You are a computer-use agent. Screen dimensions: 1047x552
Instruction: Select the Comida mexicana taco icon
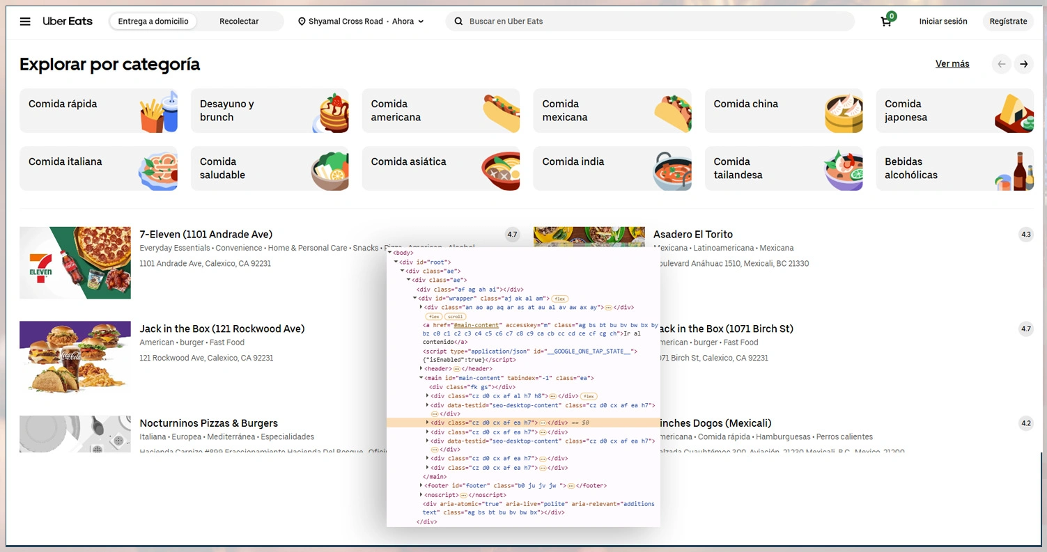tap(673, 113)
